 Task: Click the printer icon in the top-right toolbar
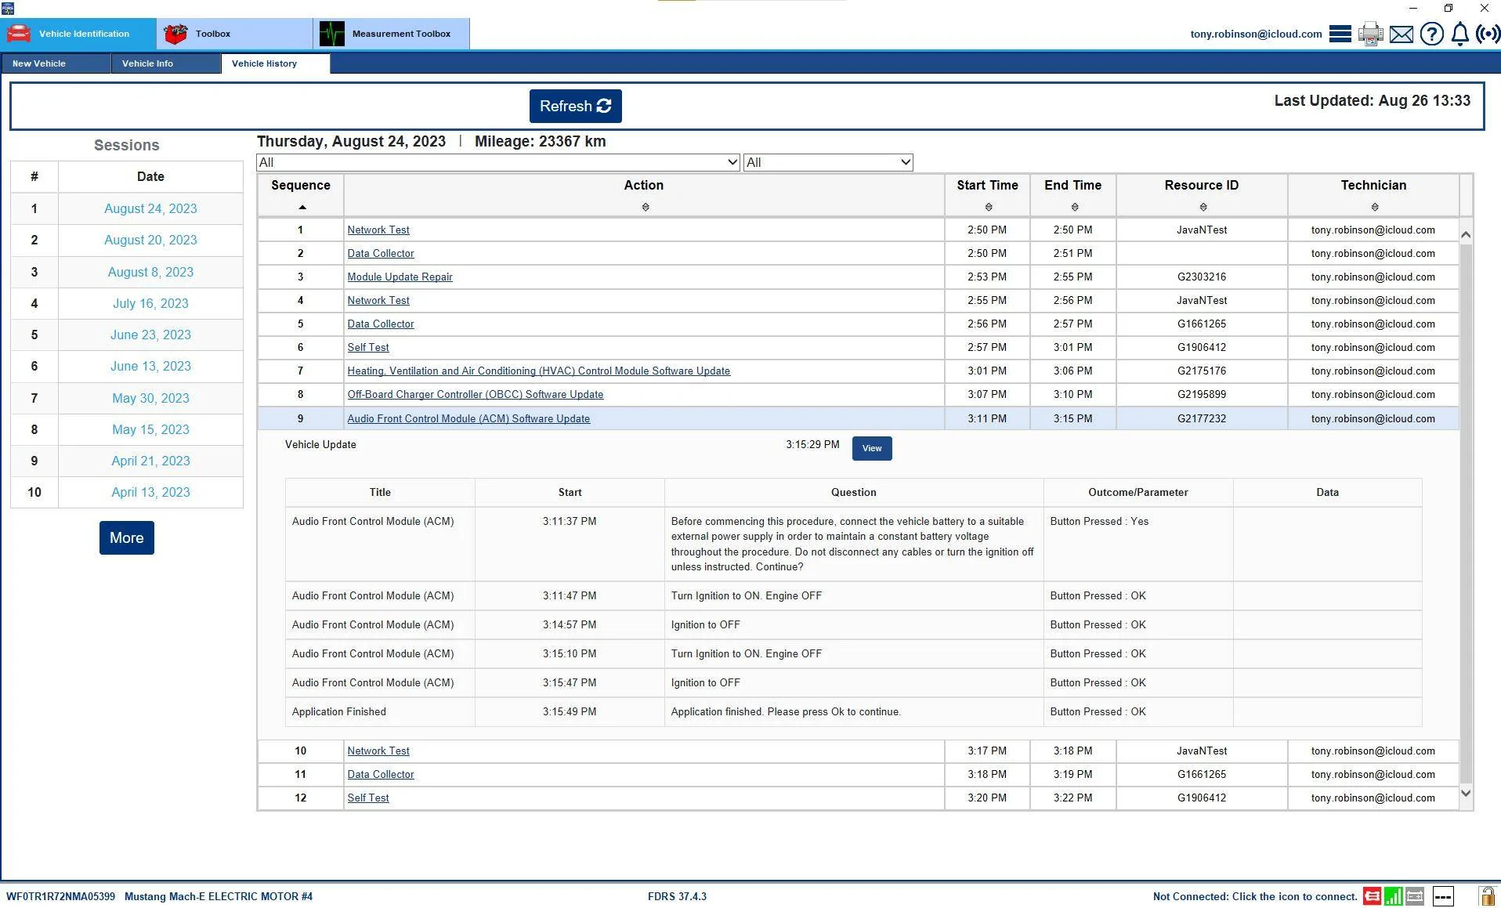coord(1370,34)
